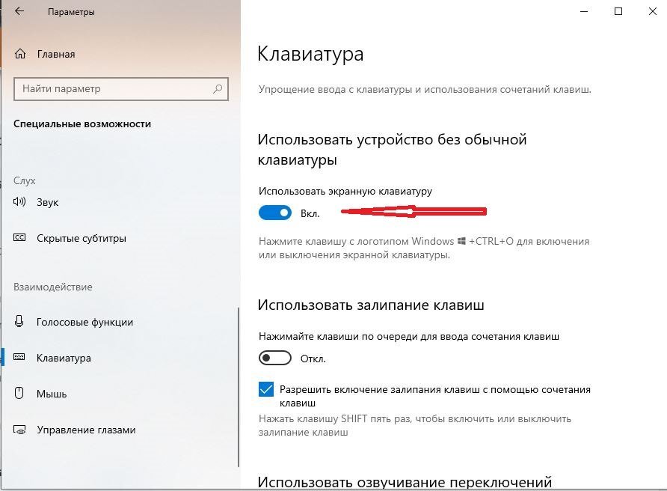Open Голосовые функции settings page
667x491 pixels.
click(x=84, y=322)
